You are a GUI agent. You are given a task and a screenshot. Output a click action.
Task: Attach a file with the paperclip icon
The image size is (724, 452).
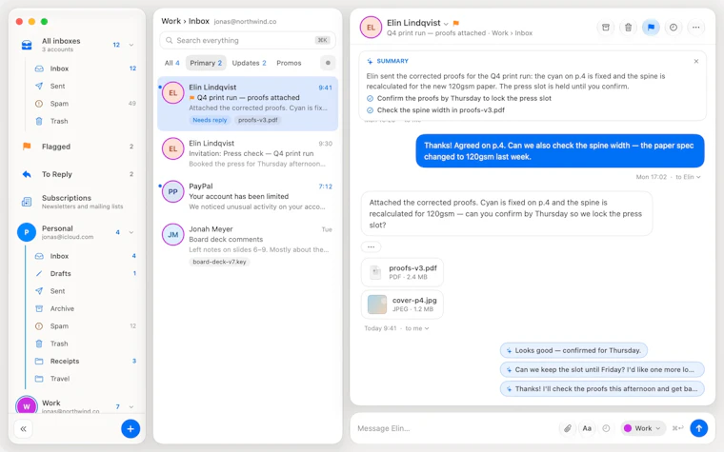(x=568, y=428)
